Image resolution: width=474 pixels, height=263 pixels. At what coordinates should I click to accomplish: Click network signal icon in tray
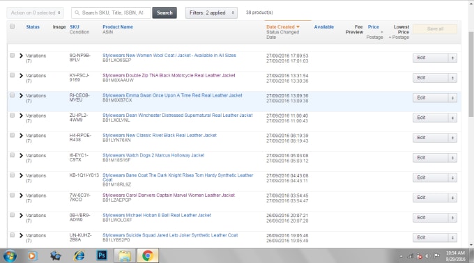coord(410,256)
